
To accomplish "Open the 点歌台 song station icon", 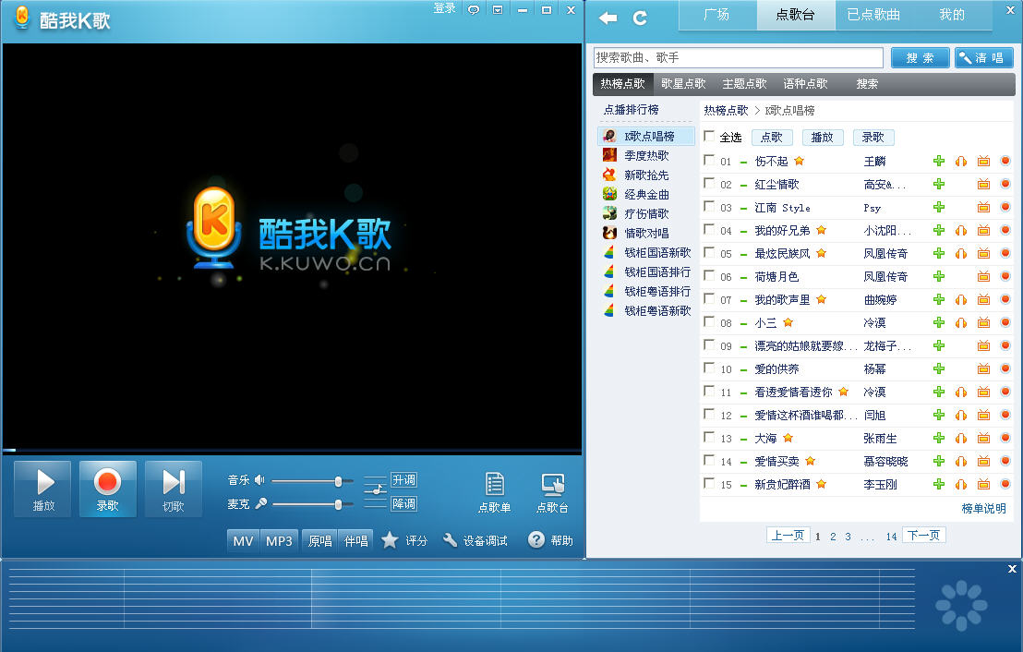I will (x=552, y=490).
